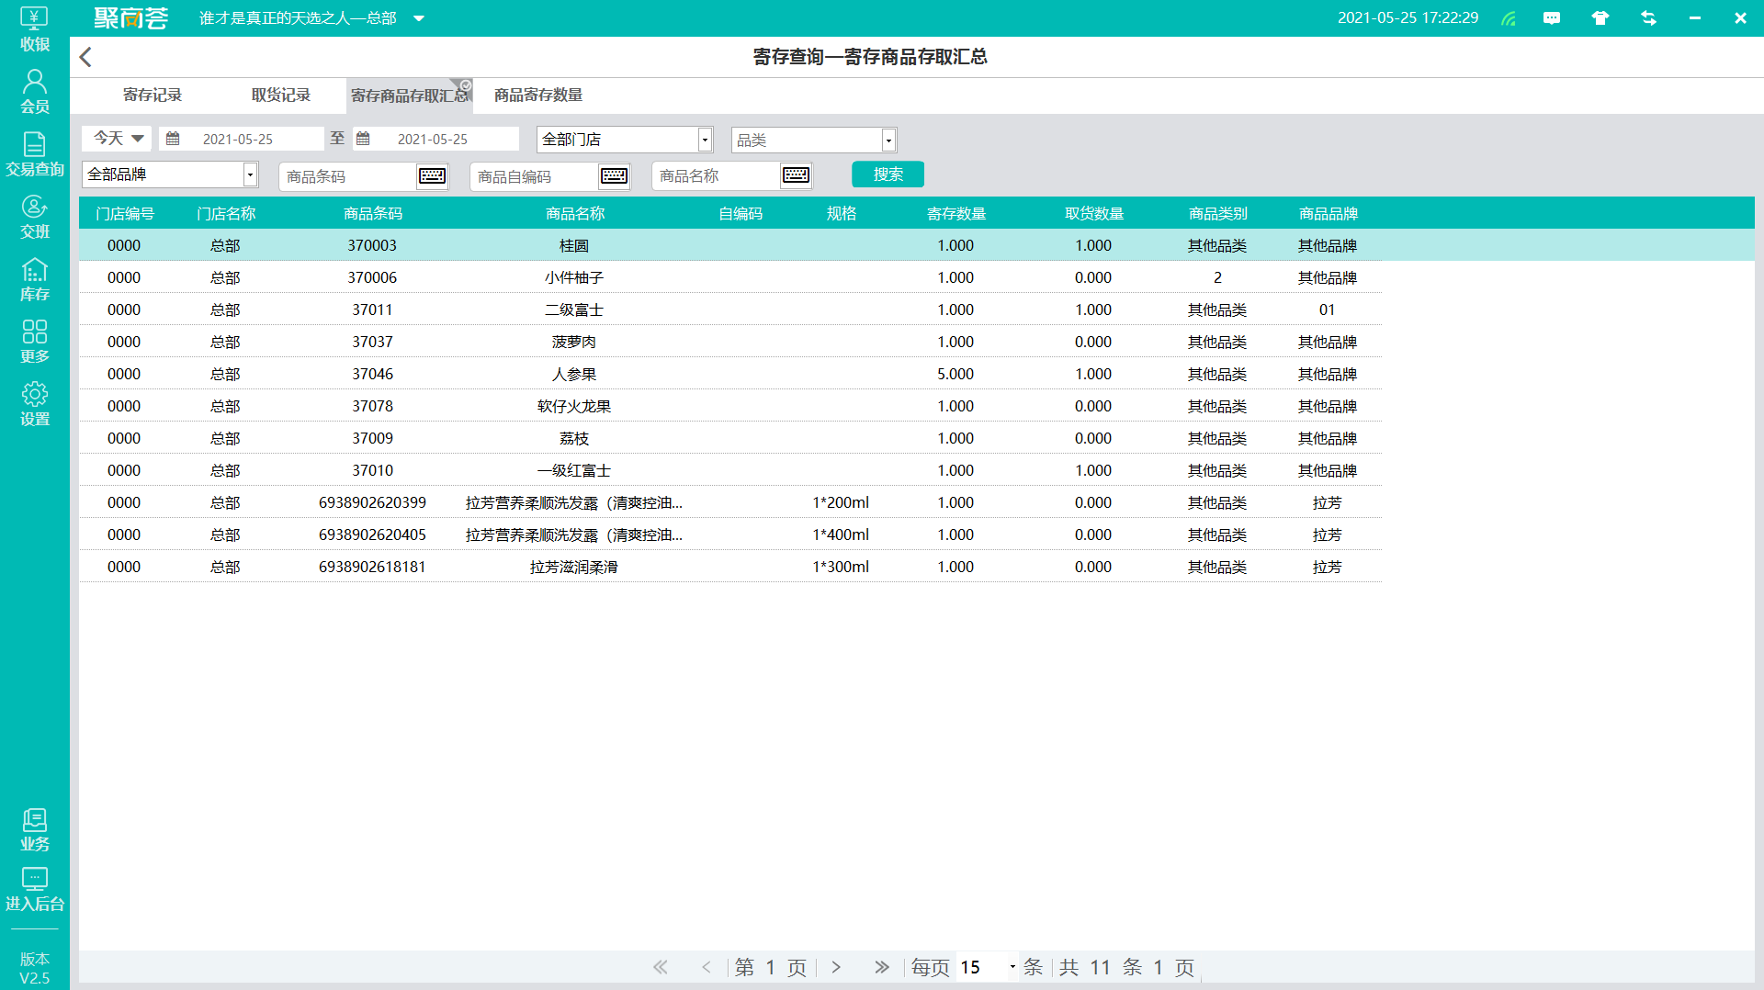Close the 寄存商品存取汇总 tab icon
The height and width of the screenshot is (990, 1764).
pos(466,85)
